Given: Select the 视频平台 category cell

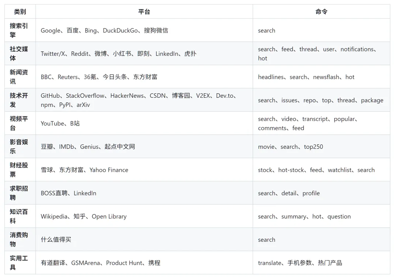Looking at the screenshot, I should (x=20, y=123).
